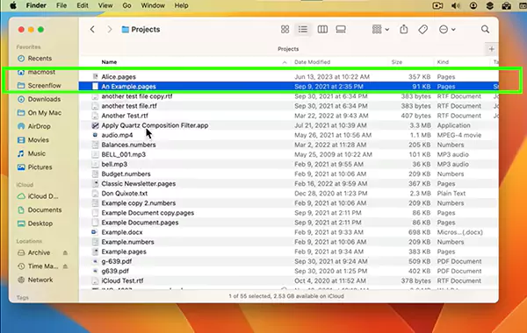Open the File menu
This screenshot has width=527, height=333.
pos(61,6)
